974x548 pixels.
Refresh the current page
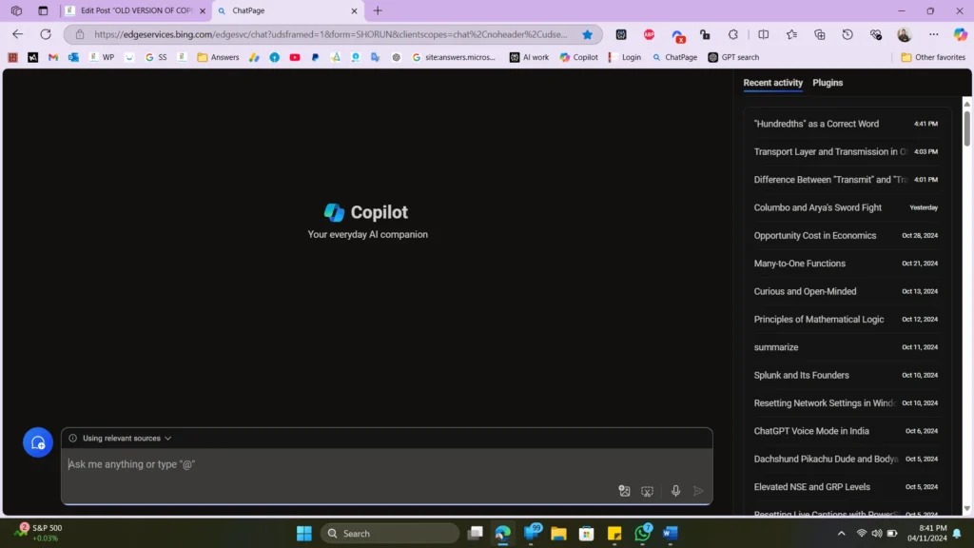(46, 34)
